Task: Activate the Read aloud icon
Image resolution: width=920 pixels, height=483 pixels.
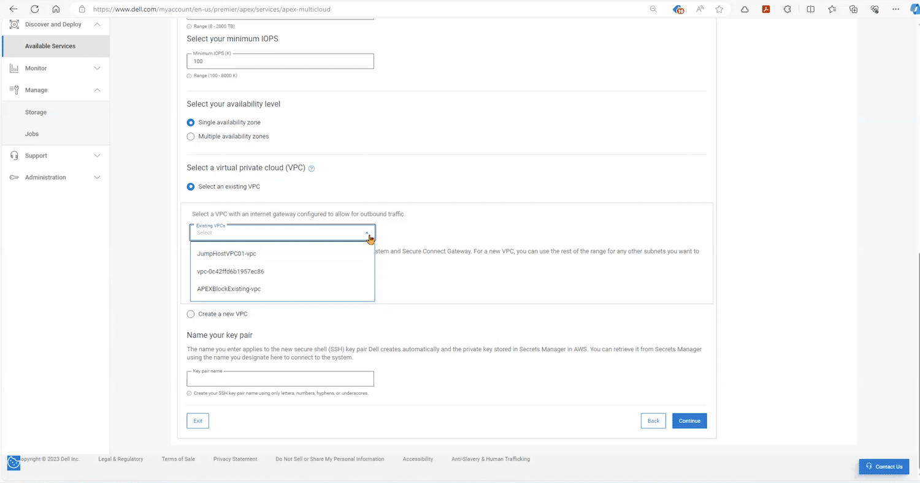Action: pyautogui.click(x=700, y=9)
